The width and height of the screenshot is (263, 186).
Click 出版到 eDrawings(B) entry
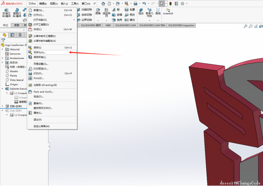45,85
